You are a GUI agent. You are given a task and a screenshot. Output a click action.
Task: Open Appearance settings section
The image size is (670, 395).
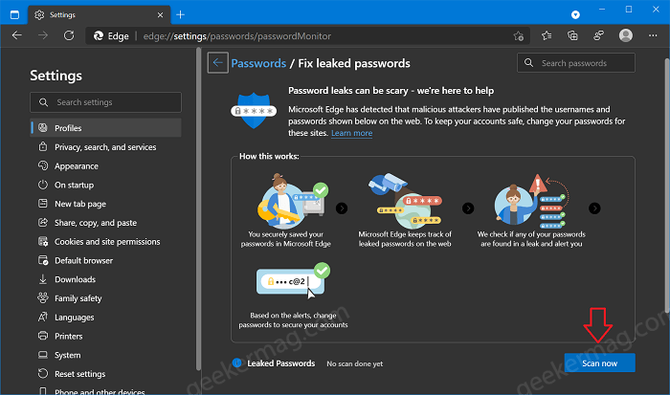pyautogui.click(x=105, y=166)
